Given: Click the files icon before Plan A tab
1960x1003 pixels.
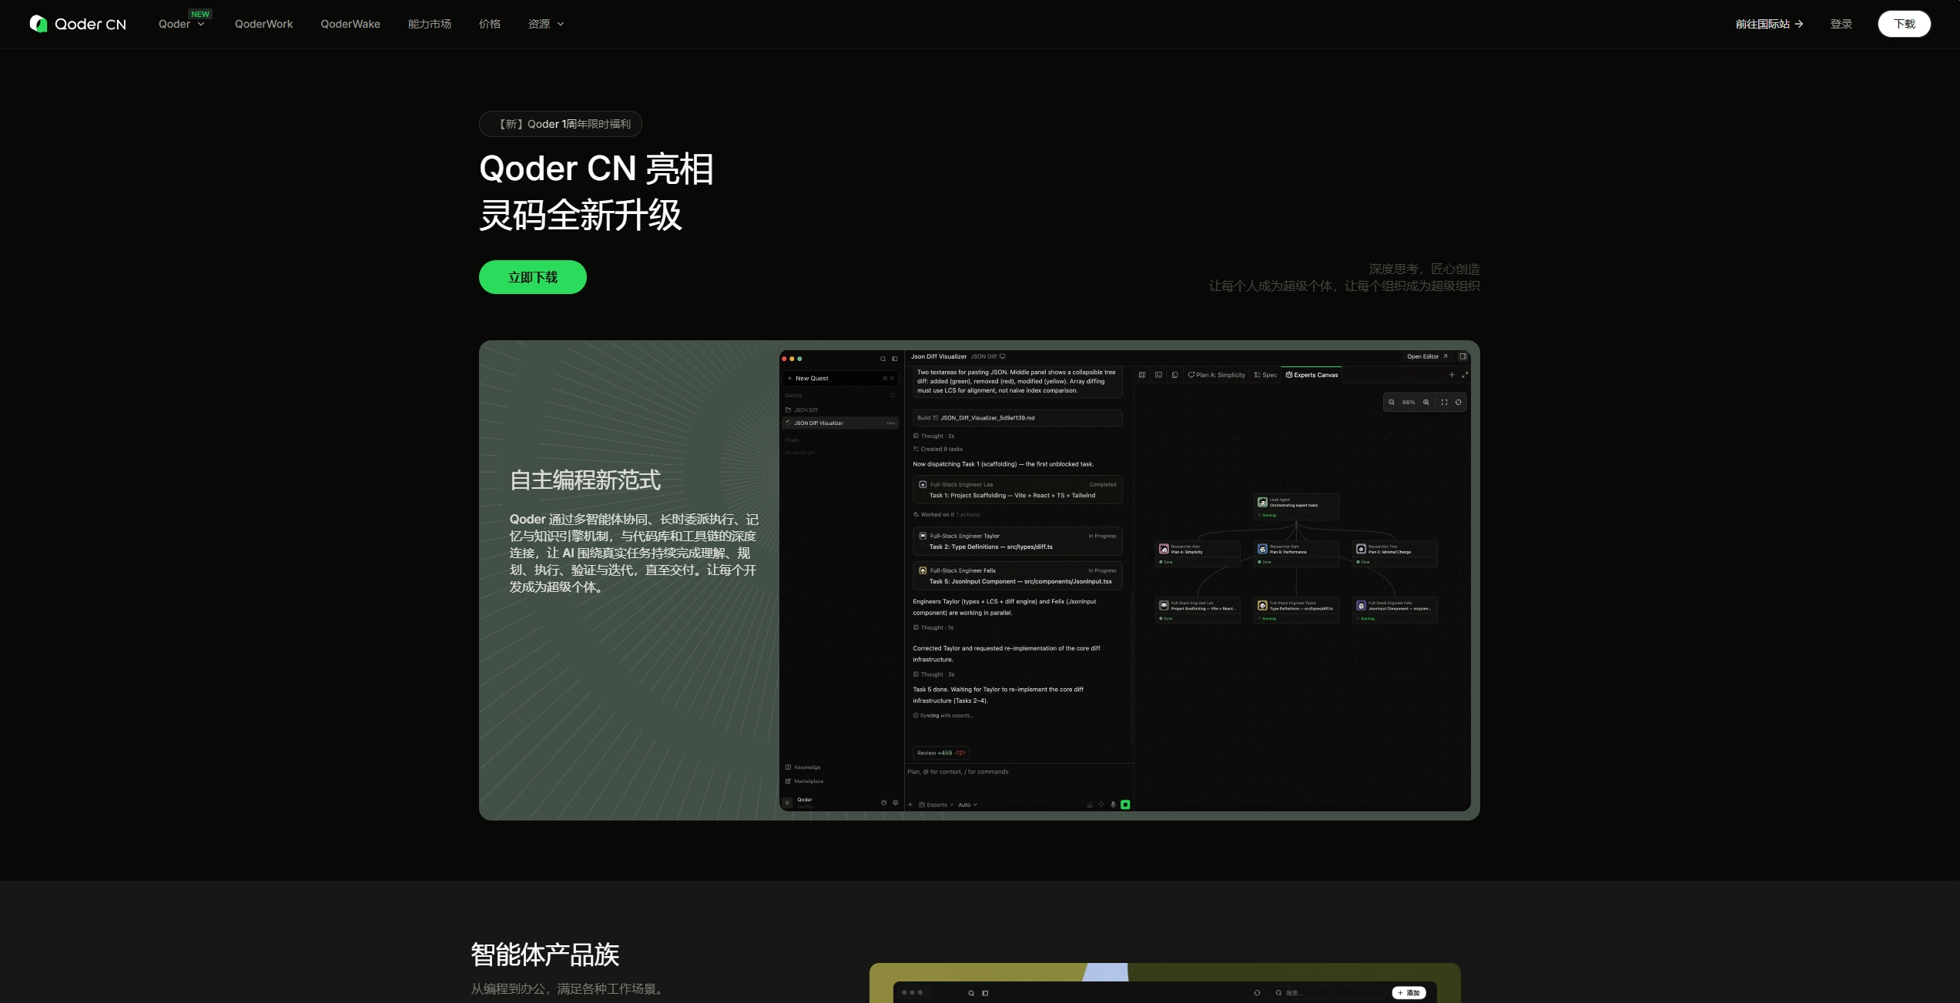Looking at the screenshot, I should pyautogui.click(x=1174, y=375).
